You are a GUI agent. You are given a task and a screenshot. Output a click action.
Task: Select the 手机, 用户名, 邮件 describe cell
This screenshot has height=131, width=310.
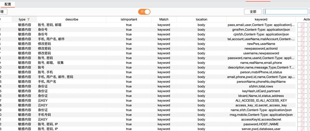(x=72, y=39)
